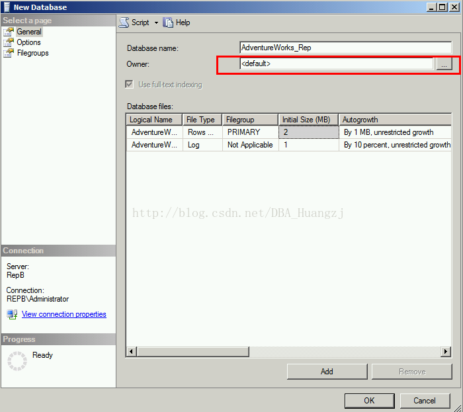Click the Logical Name column header
This screenshot has height=412, width=463.
click(x=154, y=120)
